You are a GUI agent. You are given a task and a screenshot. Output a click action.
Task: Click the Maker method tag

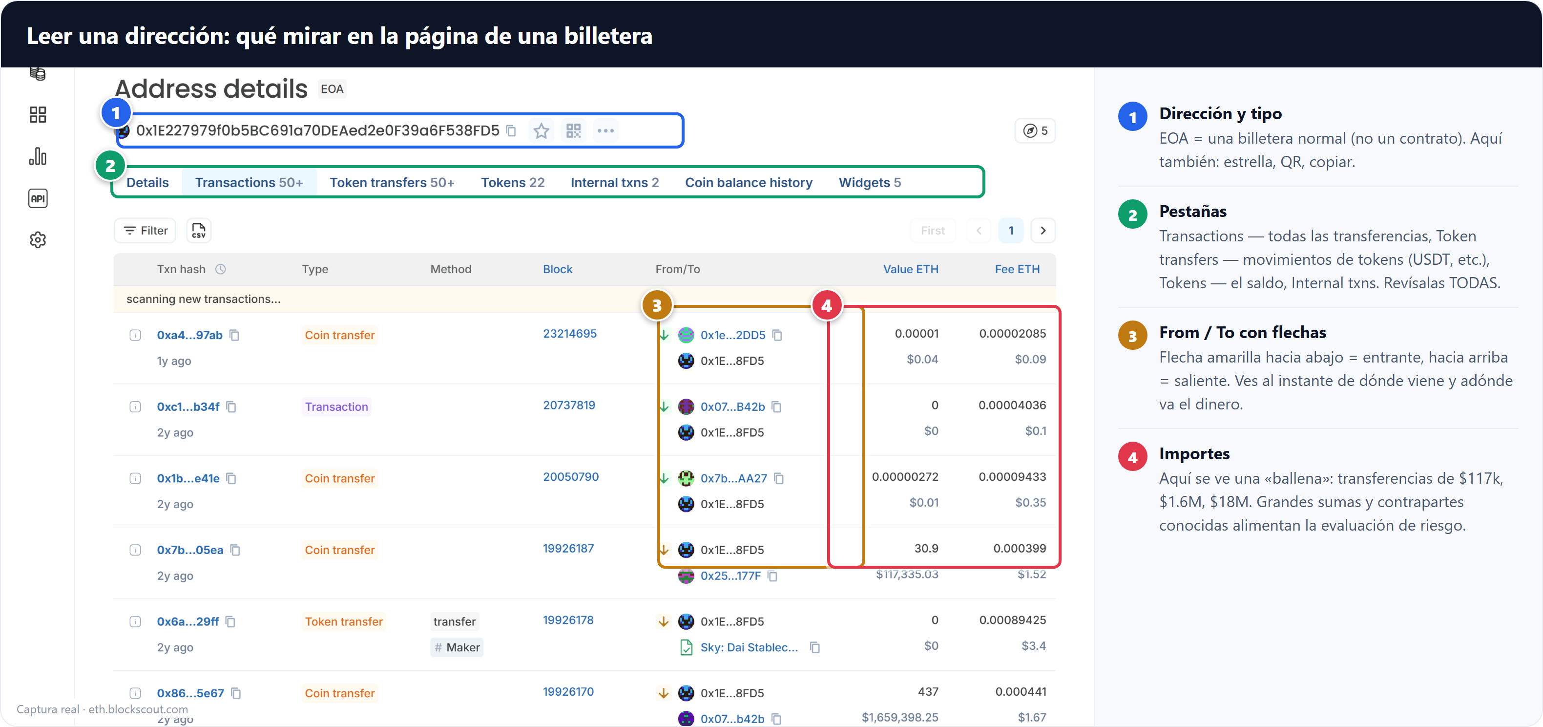tap(457, 647)
